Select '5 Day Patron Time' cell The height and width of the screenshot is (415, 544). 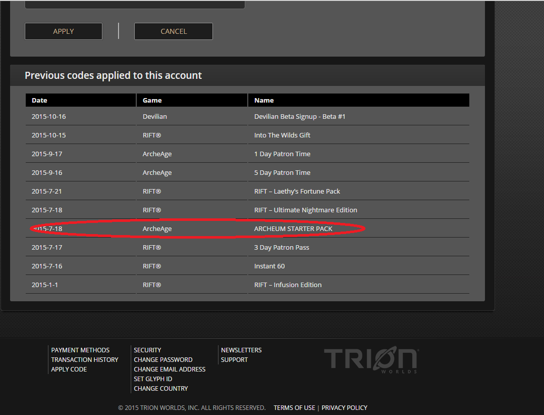(282, 173)
